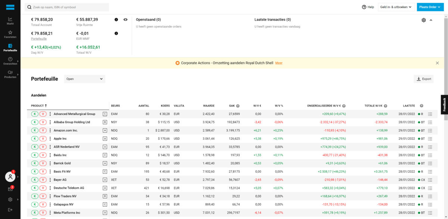Viewport: 448px width, 219px height.
Task: Click the list icon on the Baidu Inc row
Action: click(x=430, y=155)
